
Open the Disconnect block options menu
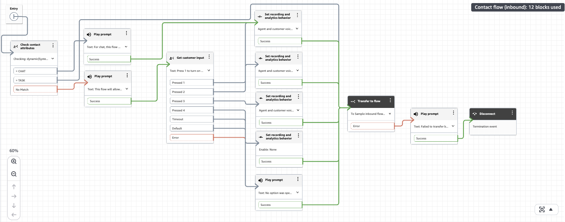pyautogui.click(x=512, y=113)
